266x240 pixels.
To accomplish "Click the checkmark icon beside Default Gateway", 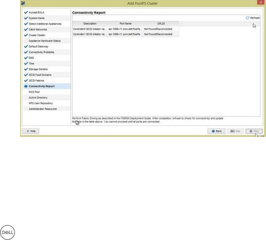I will tap(26, 47).
